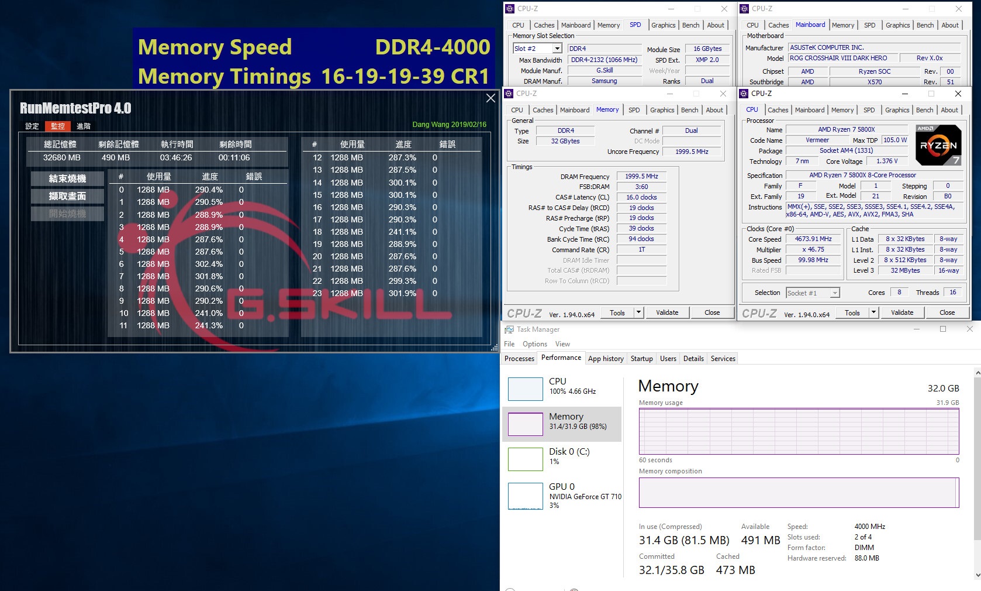Minimize the CPU-Z CPU window

[904, 94]
